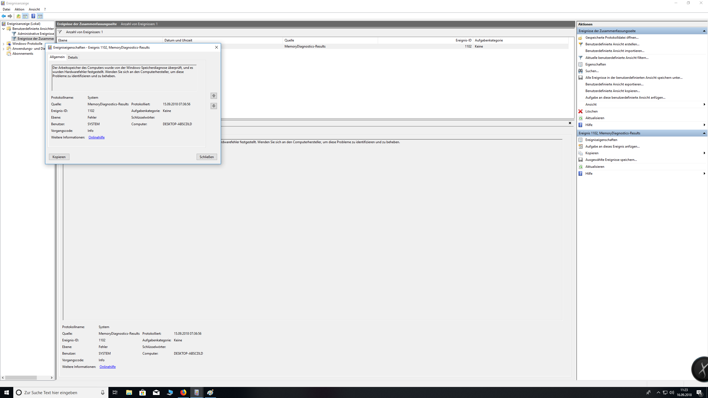This screenshot has height=398, width=708.
Task: Switch to the Details tab
Action: 73,57
